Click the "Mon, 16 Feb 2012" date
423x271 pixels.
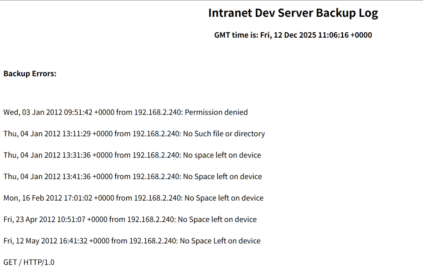(x=33, y=198)
